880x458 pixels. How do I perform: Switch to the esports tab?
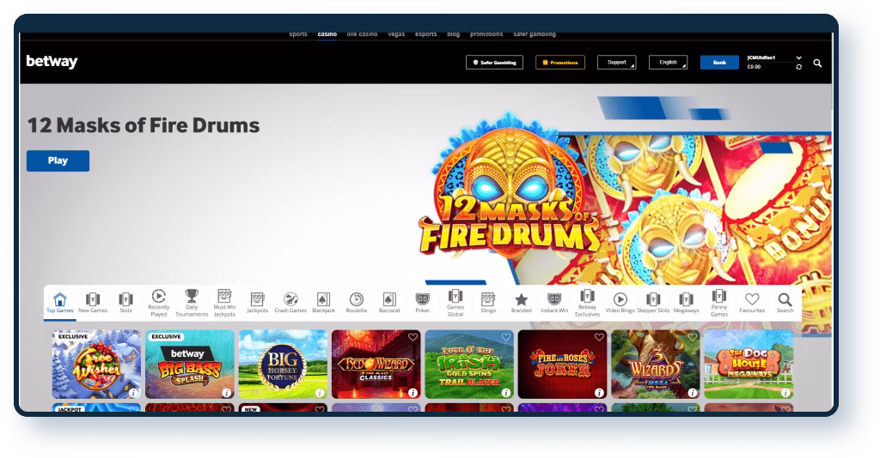426,34
